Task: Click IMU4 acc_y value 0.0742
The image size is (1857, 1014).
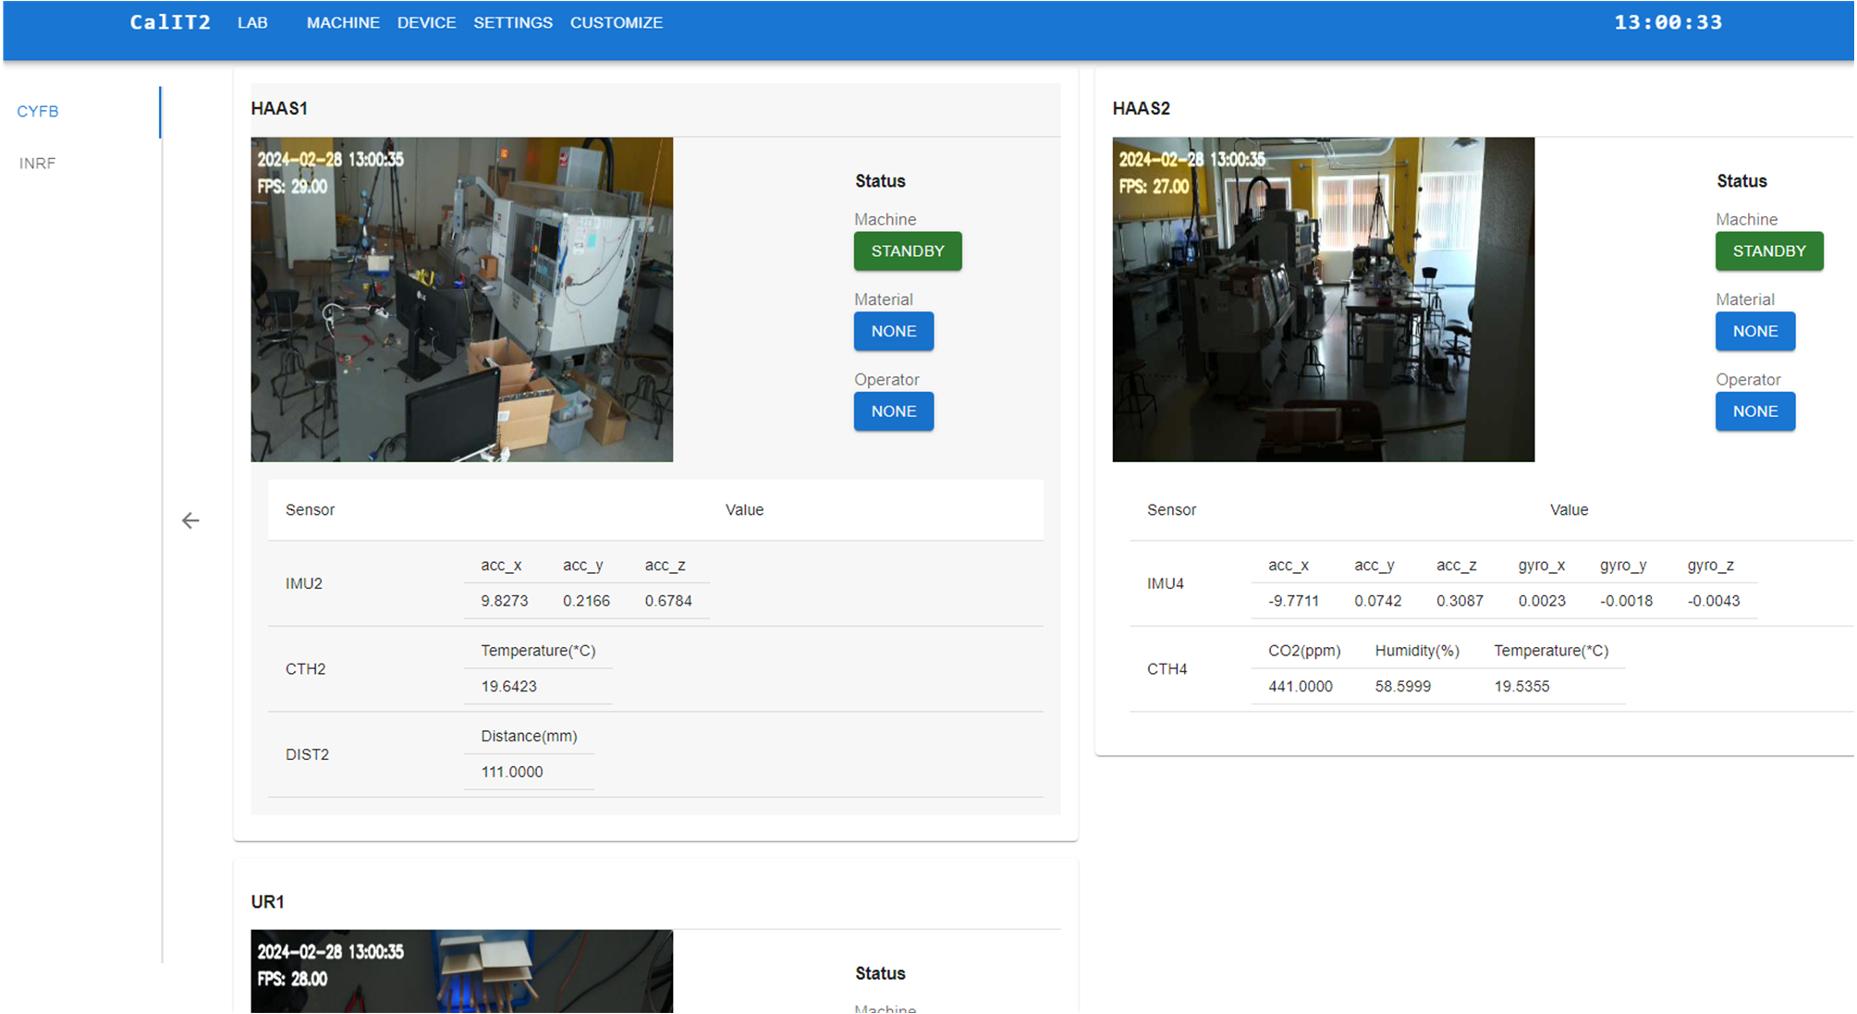Action: pos(1378,602)
